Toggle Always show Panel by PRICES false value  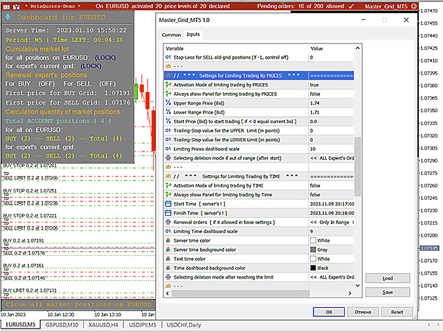pos(315,94)
